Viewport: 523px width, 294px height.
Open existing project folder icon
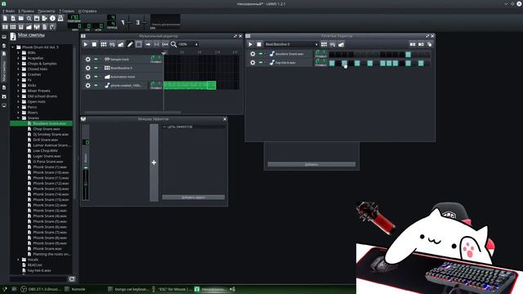(21, 18)
